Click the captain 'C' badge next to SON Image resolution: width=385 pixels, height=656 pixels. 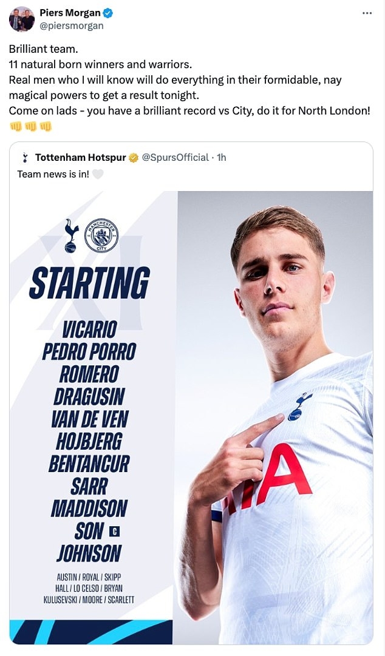point(114,532)
